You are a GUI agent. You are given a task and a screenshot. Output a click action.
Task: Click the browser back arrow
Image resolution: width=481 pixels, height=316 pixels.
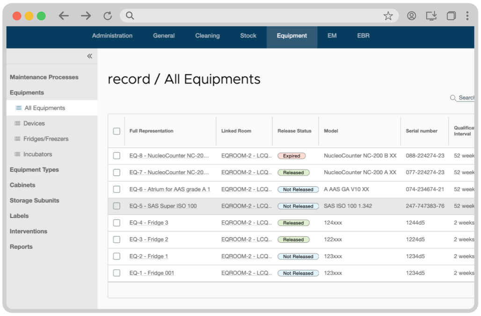click(64, 16)
